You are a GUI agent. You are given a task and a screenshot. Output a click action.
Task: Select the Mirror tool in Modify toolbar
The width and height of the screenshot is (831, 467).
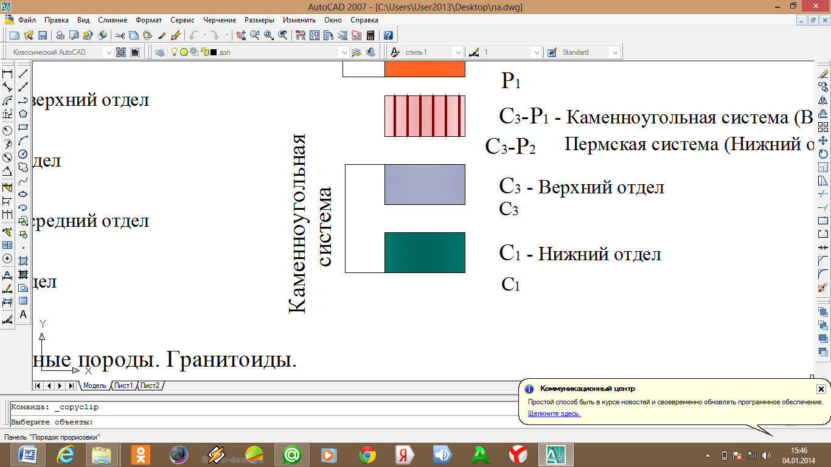point(823,100)
